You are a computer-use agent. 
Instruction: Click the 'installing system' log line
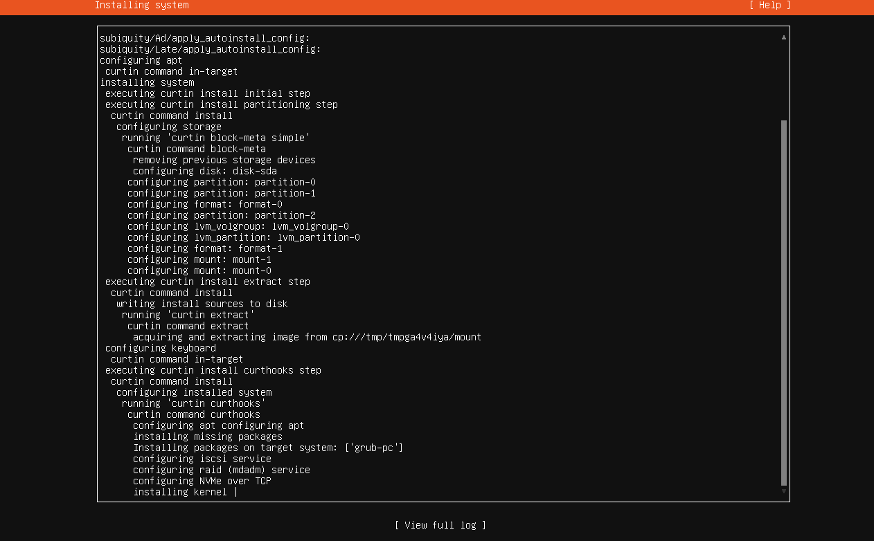[147, 82]
